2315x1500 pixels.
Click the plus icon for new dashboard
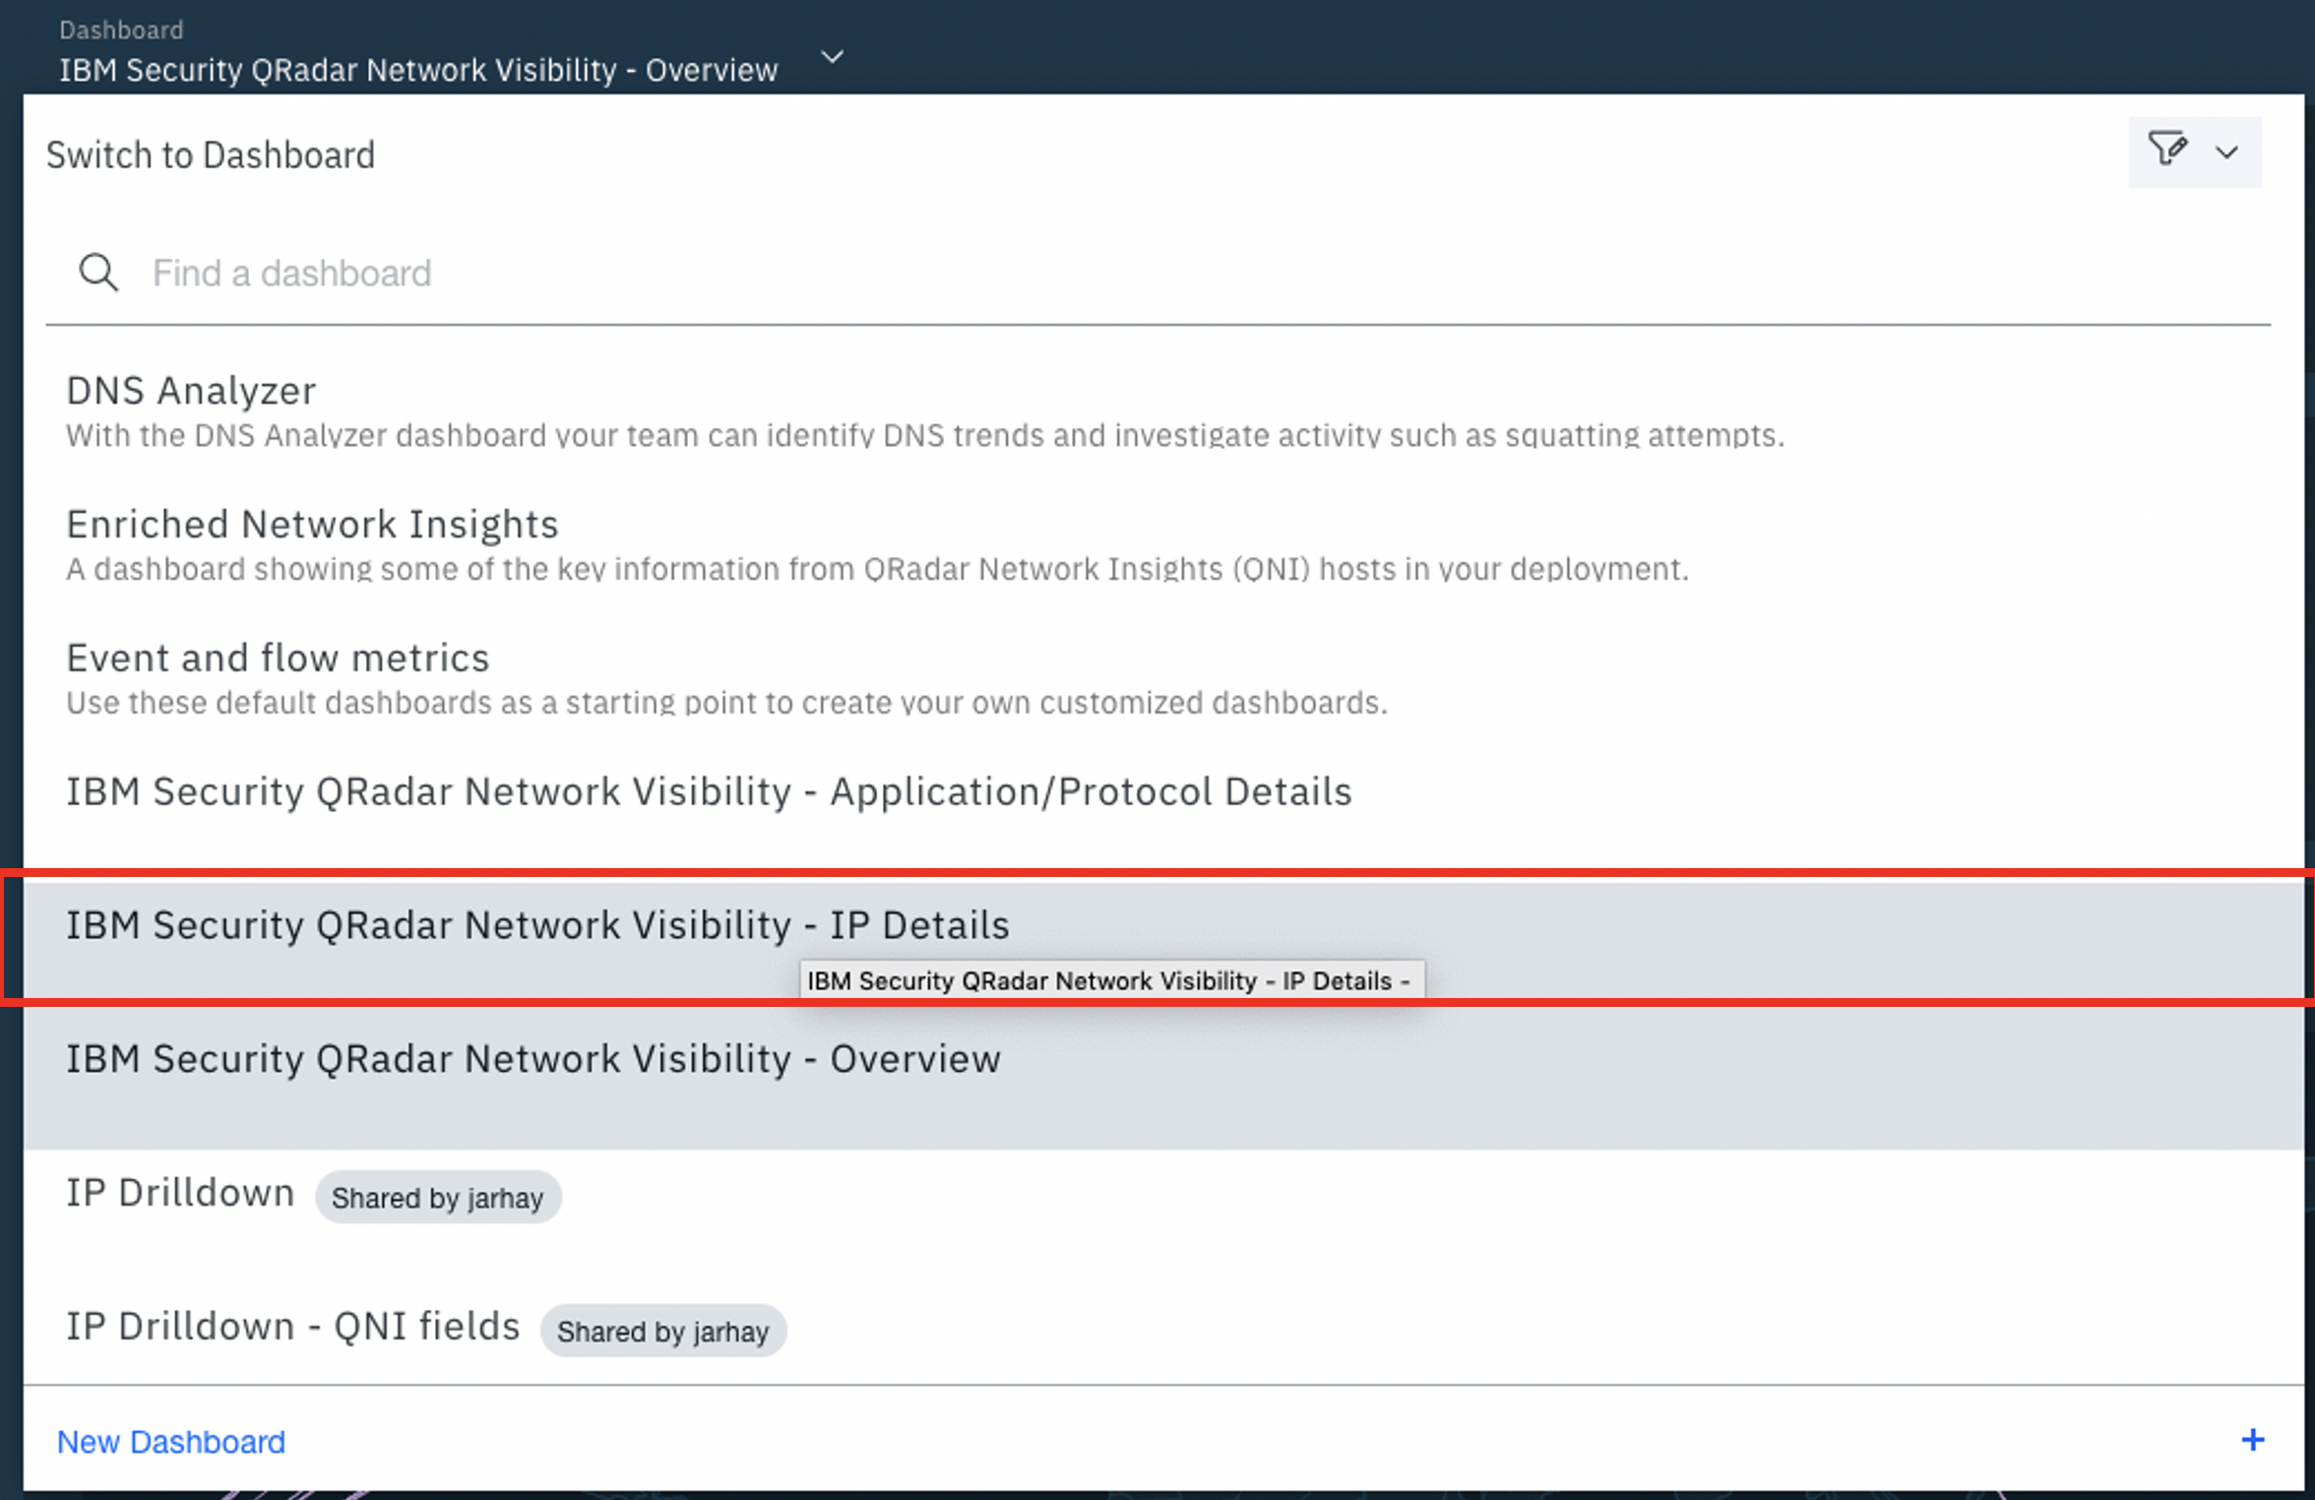pyautogui.click(x=2253, y=1440)
